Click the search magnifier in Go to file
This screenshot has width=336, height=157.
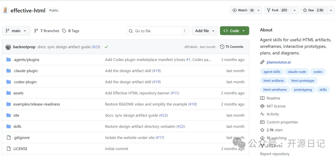pos(131,31)
